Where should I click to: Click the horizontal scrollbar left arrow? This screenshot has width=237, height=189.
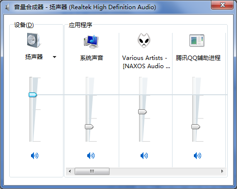70,171
